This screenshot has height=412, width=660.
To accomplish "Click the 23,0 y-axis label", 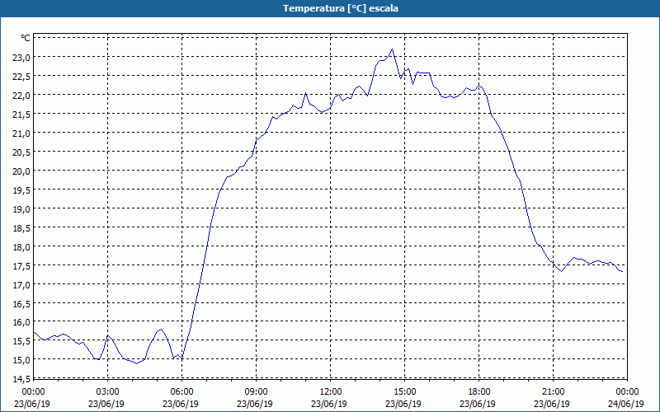I will coord(21,58).
